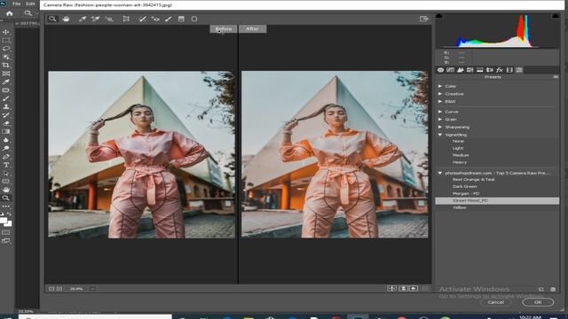Click the foreground color swatch
Screen dimensions: 568x319
(4, 220)
